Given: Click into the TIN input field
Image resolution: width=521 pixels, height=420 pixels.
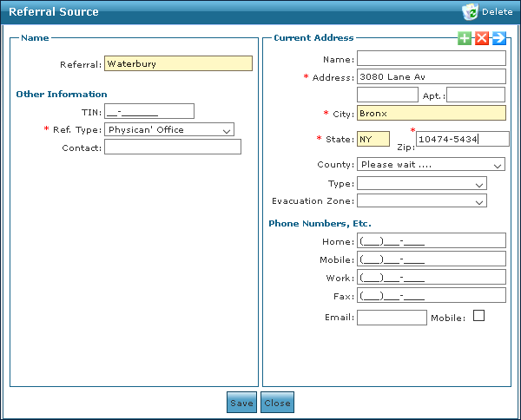Looking at the screenshot, I should [149, 111].
